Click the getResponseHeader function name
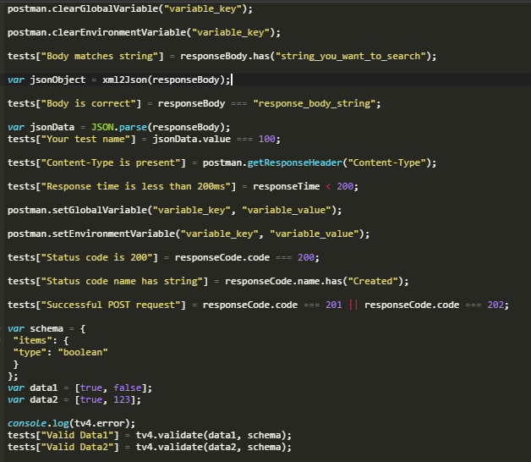This screenshot has height=462, width=531. click(x=294, y=163)
